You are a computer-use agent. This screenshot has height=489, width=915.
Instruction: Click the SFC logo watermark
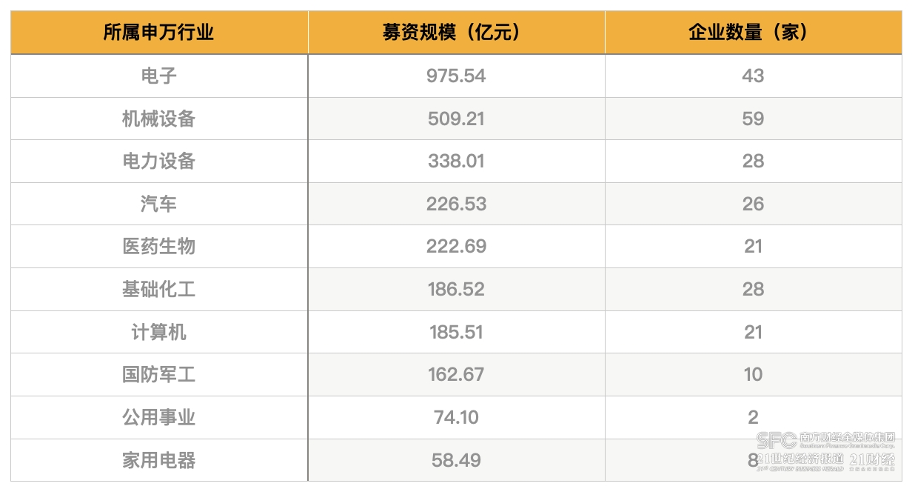pos(777,441)
